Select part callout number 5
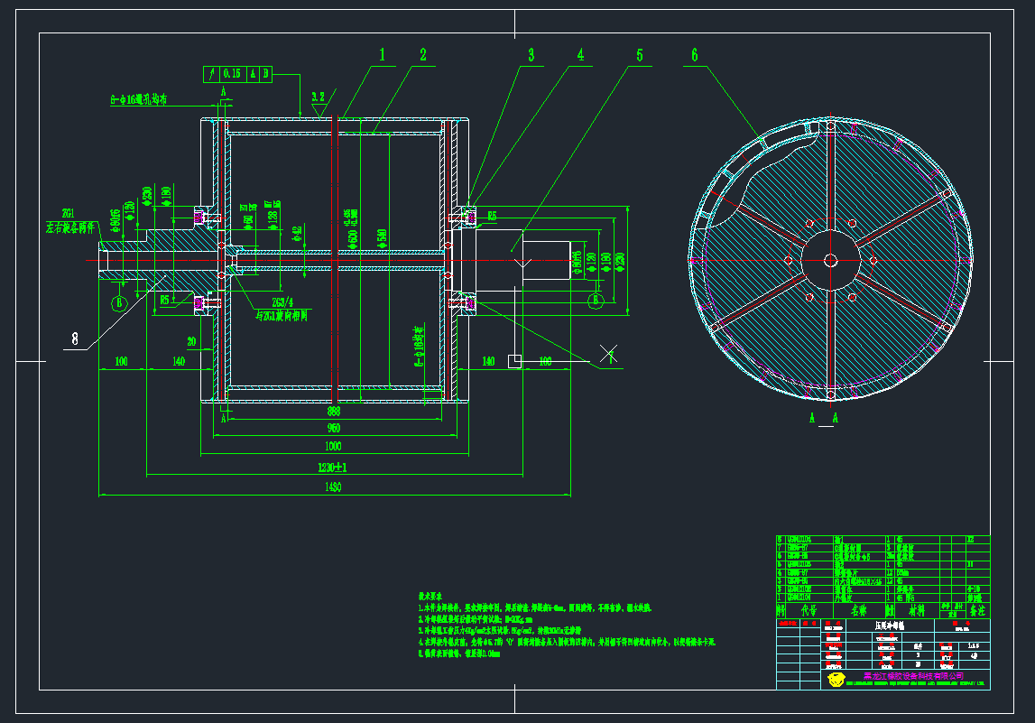 tap(639, 55)
